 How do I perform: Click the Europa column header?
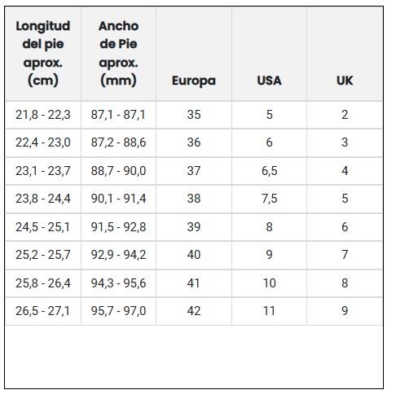click(194, 81)
